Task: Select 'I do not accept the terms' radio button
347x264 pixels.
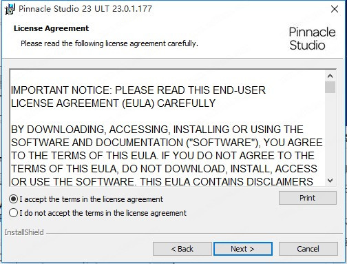Action: pos(13,213)
